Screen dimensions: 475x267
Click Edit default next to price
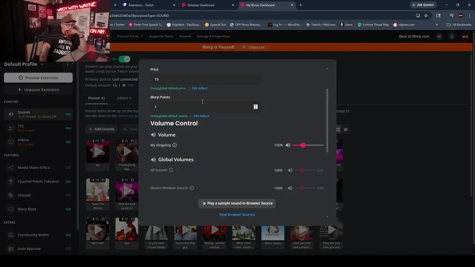pyautogui.click(x=200, y=88)
